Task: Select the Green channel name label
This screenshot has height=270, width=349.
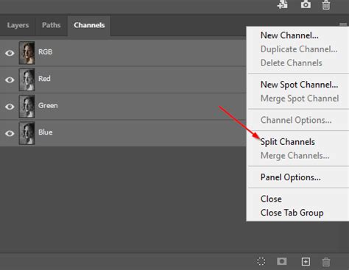Action: pyautogui.click(x=48, y=105)
